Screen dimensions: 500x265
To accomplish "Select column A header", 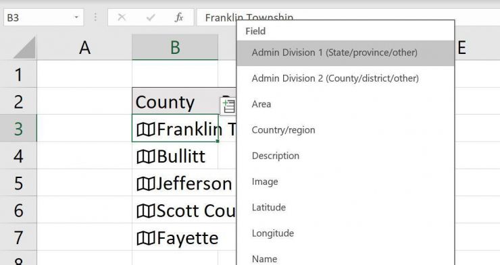I will click(84, 48).
